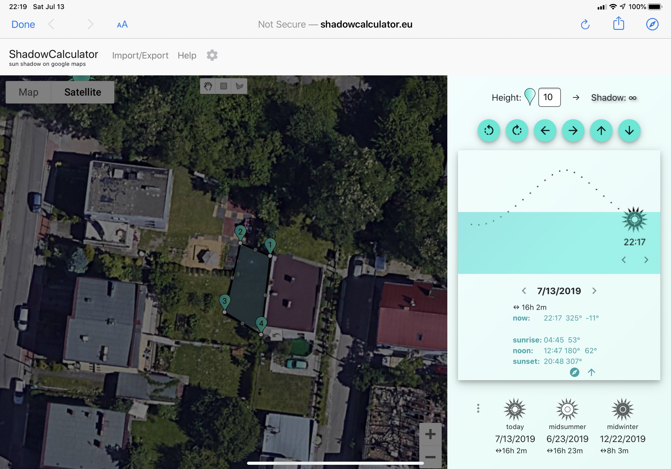Image resolution: width=671 pixels, height=469 pixels.
Task: Open the Import/Export menu
Action: [140, 55]
